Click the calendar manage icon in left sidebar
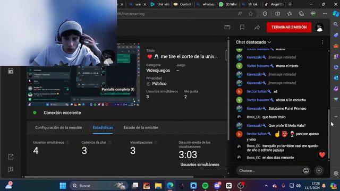The height and width of the screenshot is (191, 340). (x=11, y=71)
